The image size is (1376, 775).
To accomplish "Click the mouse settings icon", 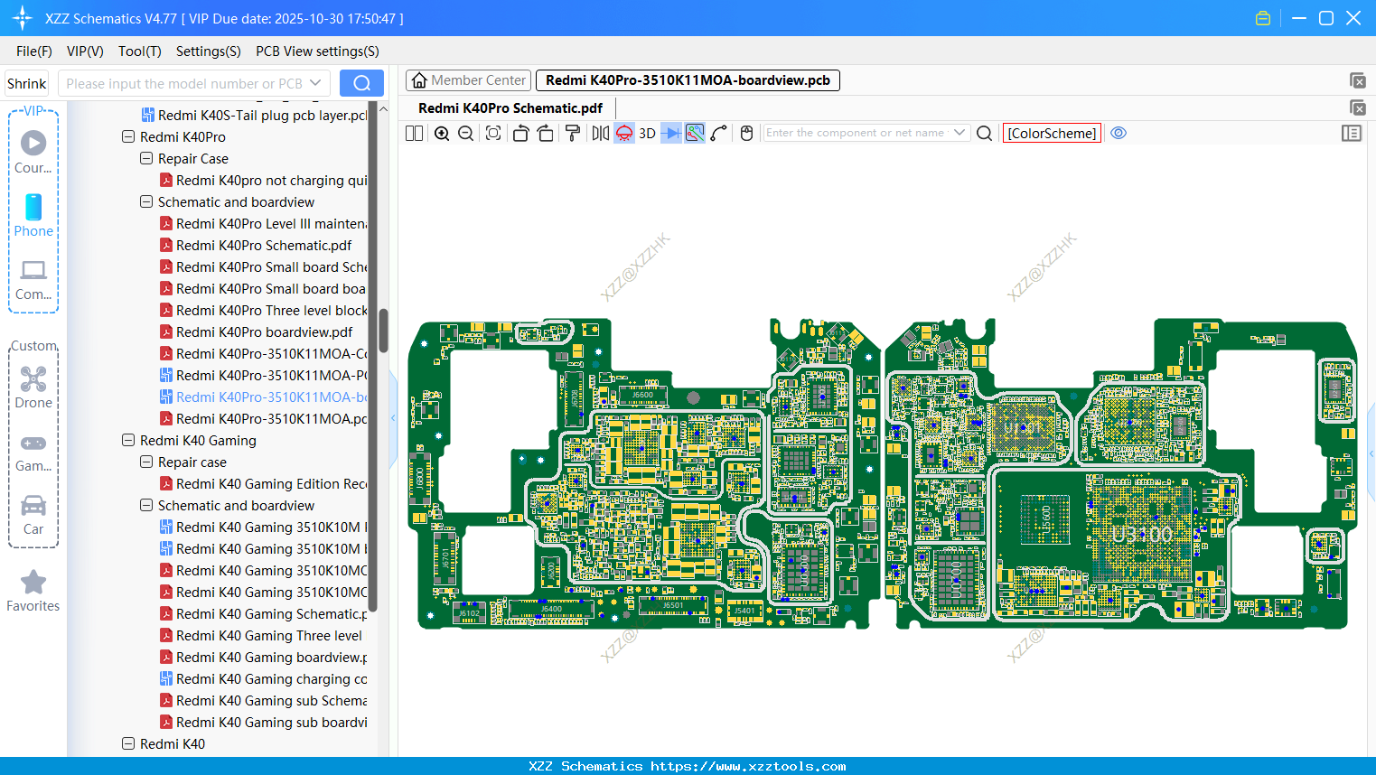I will coord(746,134).
